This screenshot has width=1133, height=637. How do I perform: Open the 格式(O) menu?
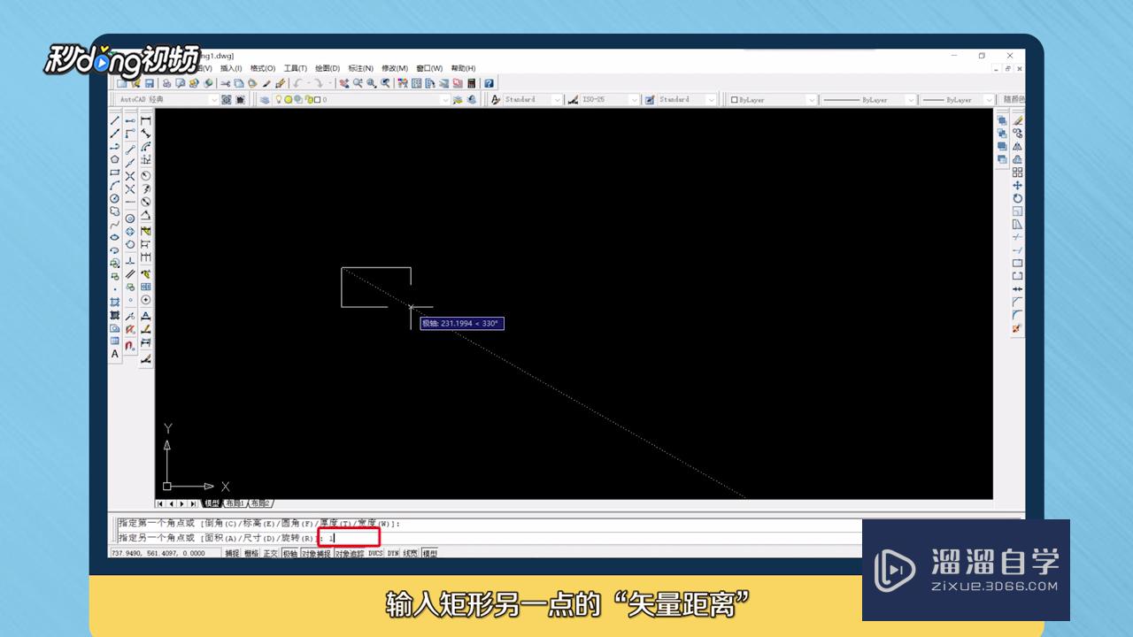[x=263, y=68]
